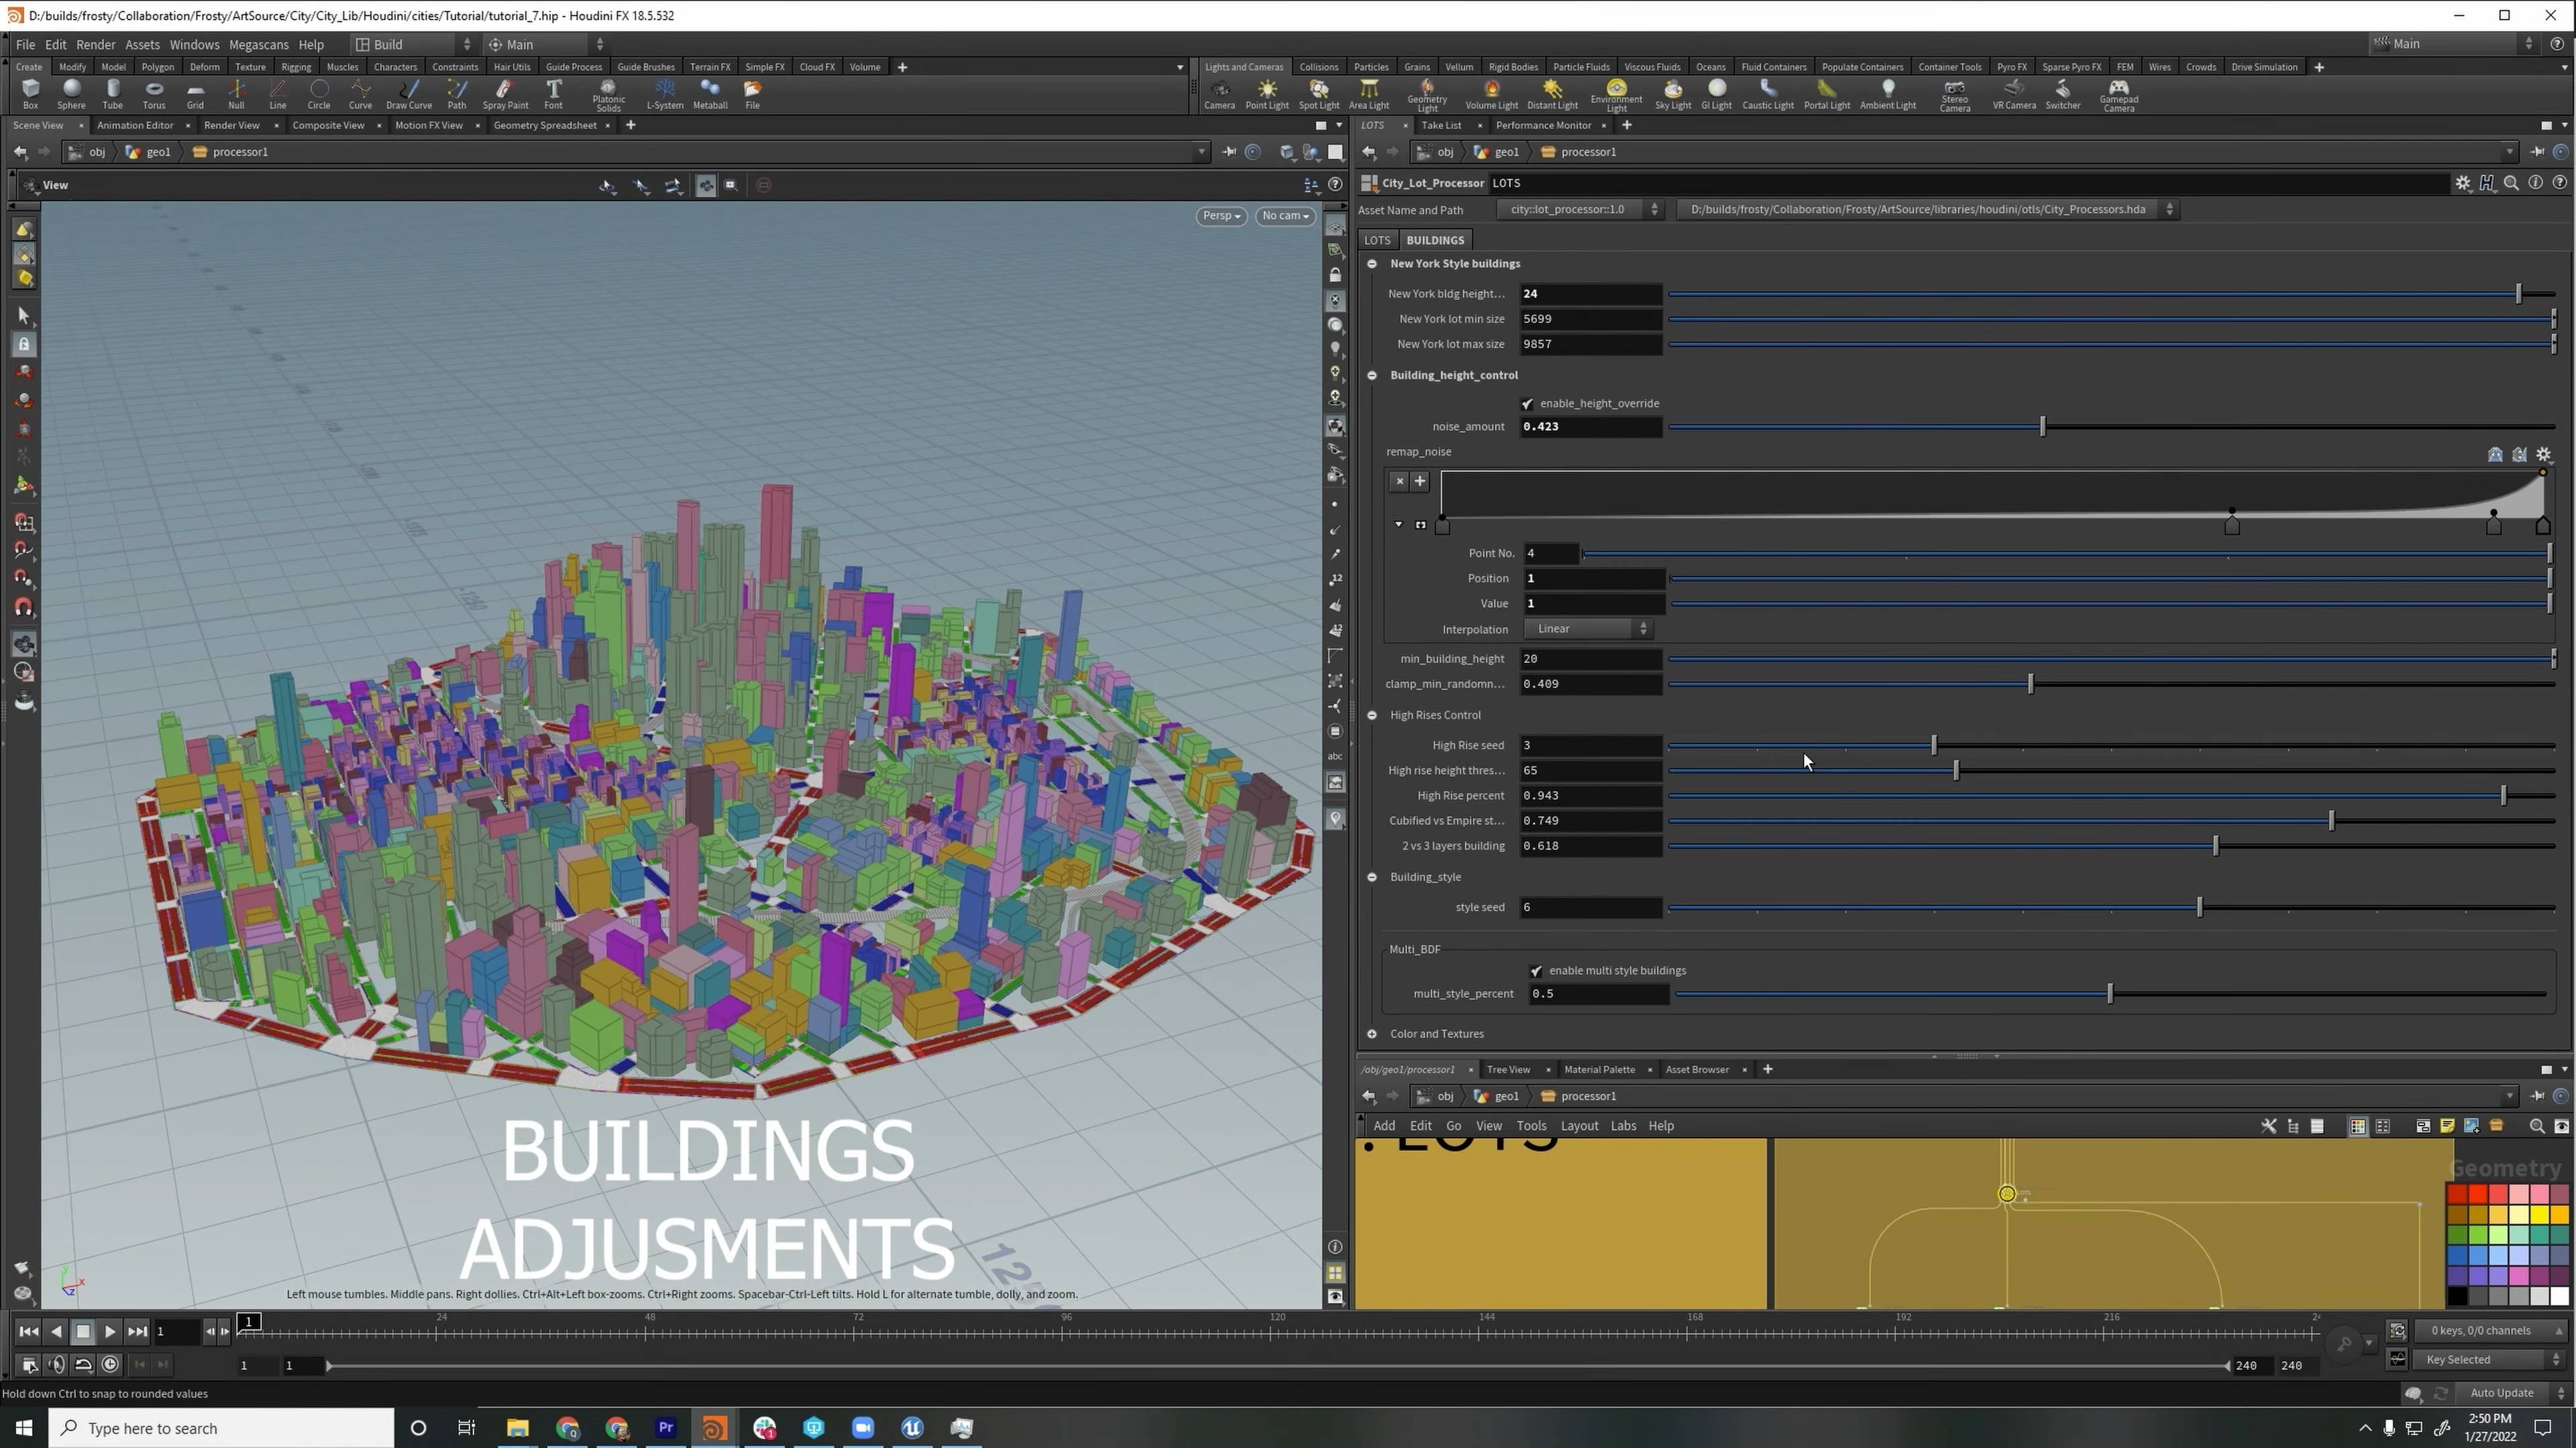Adjust the noise_amount slider handle
2576x1448 pixels.
(2042, 427)
